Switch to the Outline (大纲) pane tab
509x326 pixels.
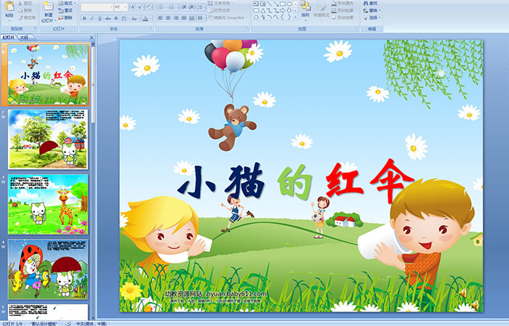coord(25,36)
